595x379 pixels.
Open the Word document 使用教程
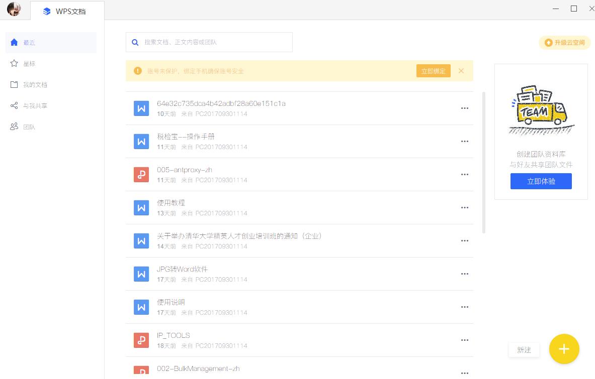pos(172,202)
